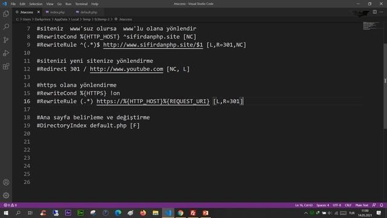
Task: Close the .htaccess tab
Action: pos(39,12)
